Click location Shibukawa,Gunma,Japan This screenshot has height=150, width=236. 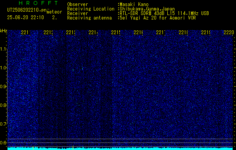tap(147, 9)
